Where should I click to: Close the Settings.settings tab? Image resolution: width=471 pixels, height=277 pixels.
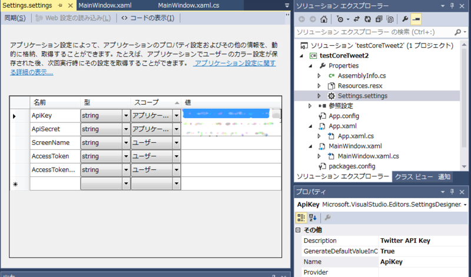point(70,5)
